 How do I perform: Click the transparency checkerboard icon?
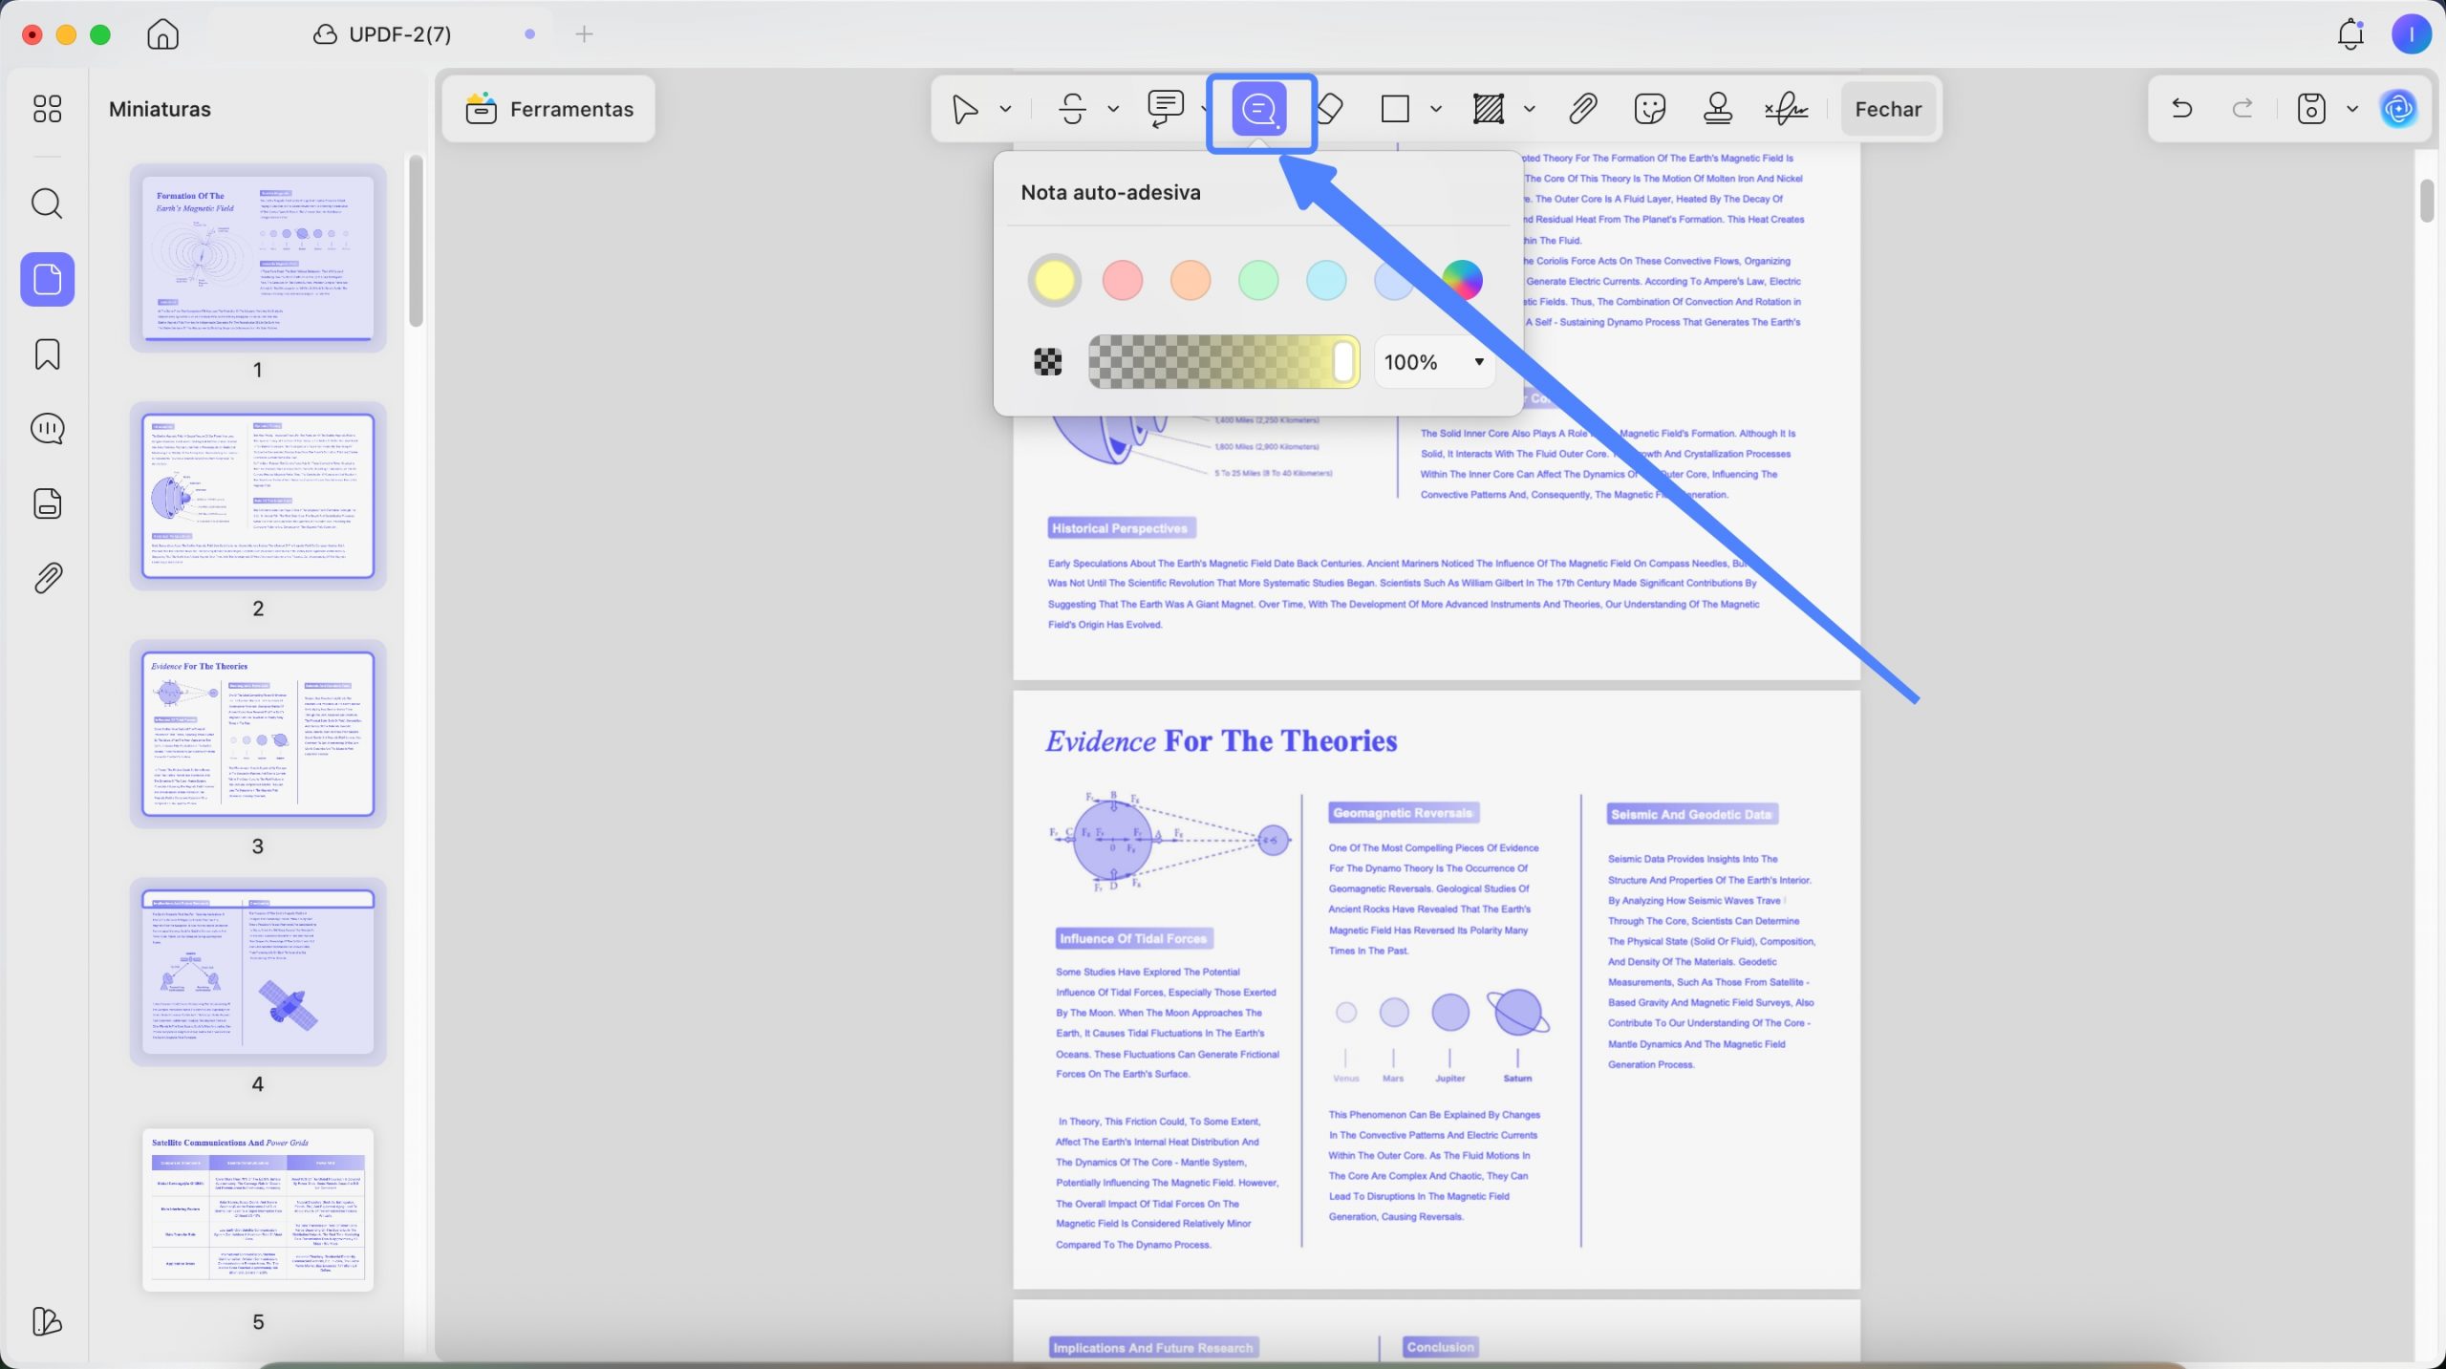point(1048,362)
